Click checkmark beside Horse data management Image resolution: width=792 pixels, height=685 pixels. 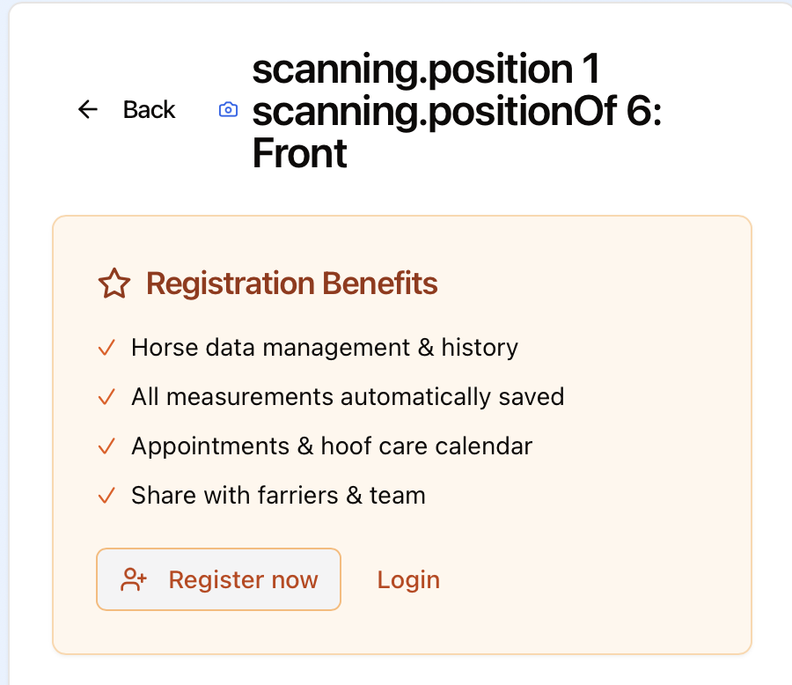click(106, 348)
